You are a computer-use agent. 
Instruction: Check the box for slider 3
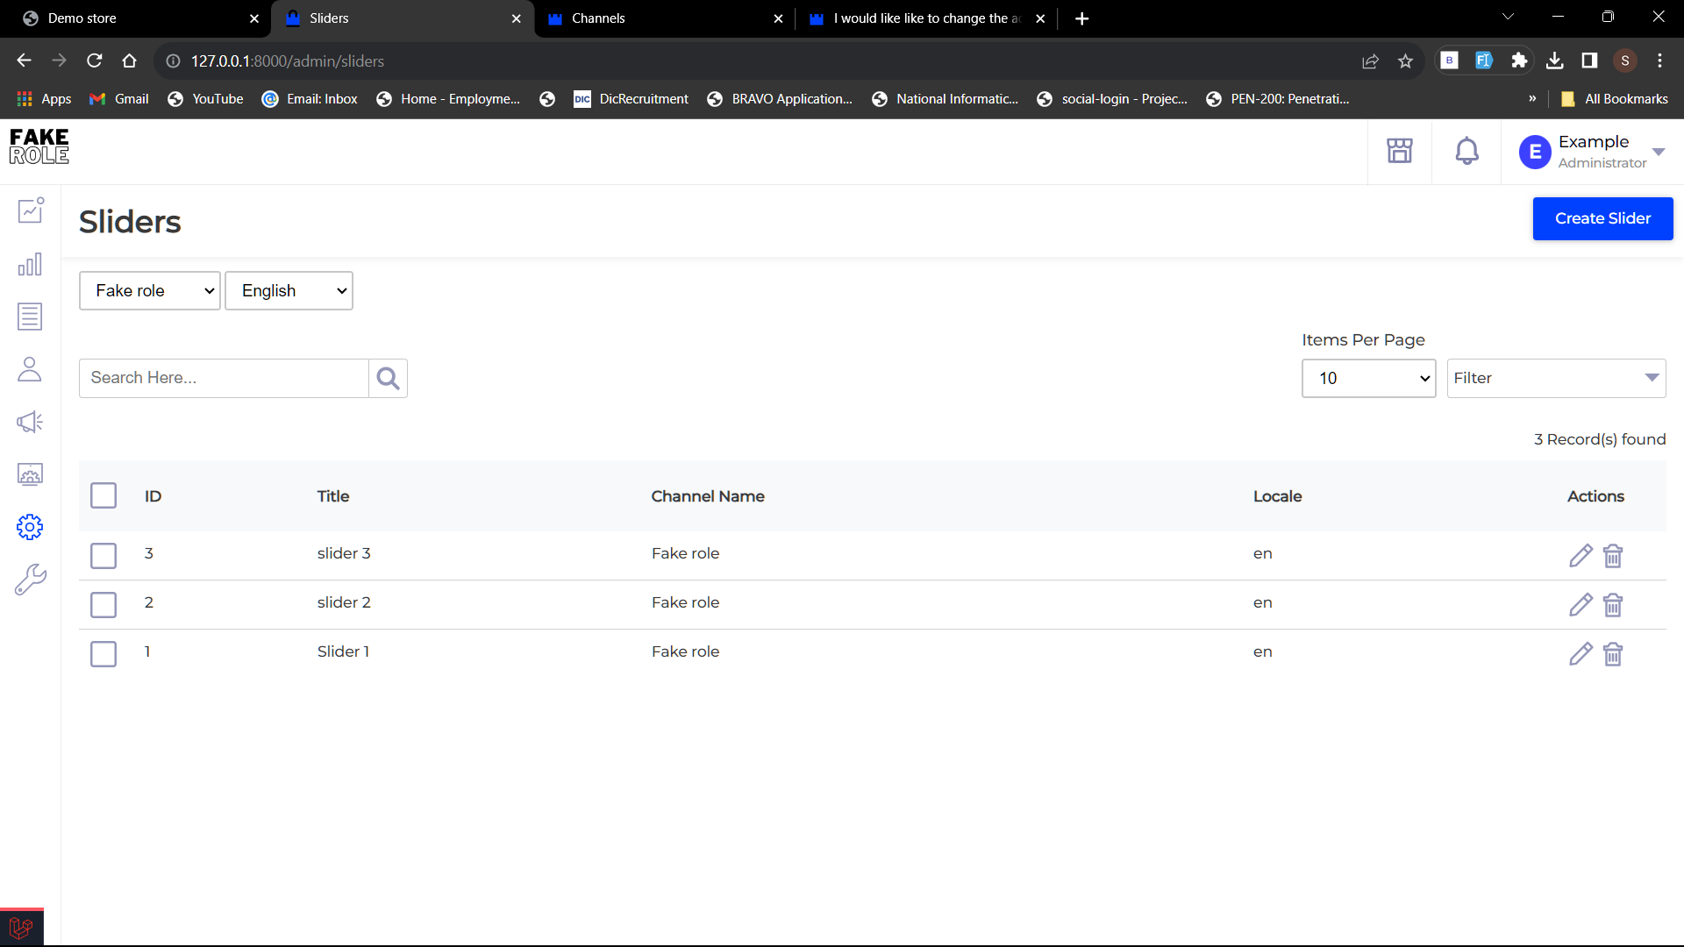point(103,555)
